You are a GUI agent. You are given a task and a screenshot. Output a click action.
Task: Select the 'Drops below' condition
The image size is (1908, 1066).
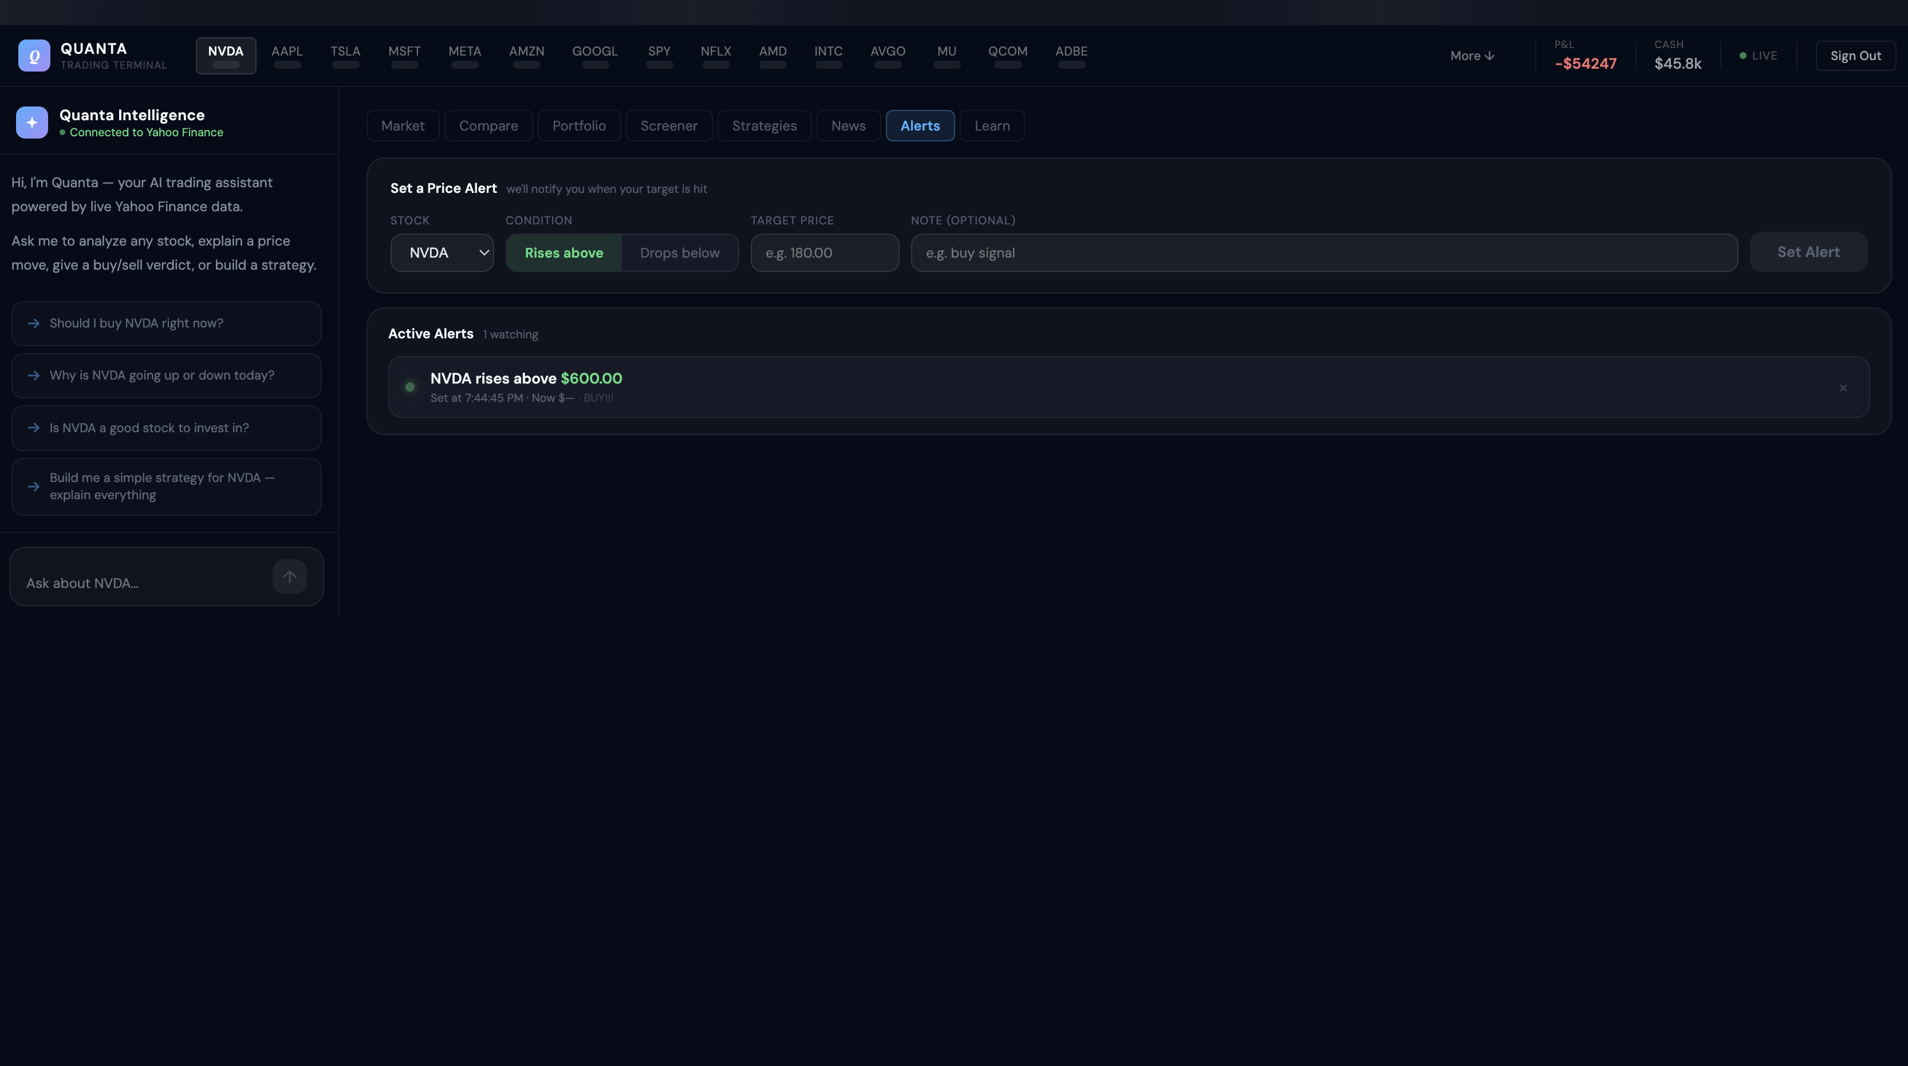tap(679, 253)
